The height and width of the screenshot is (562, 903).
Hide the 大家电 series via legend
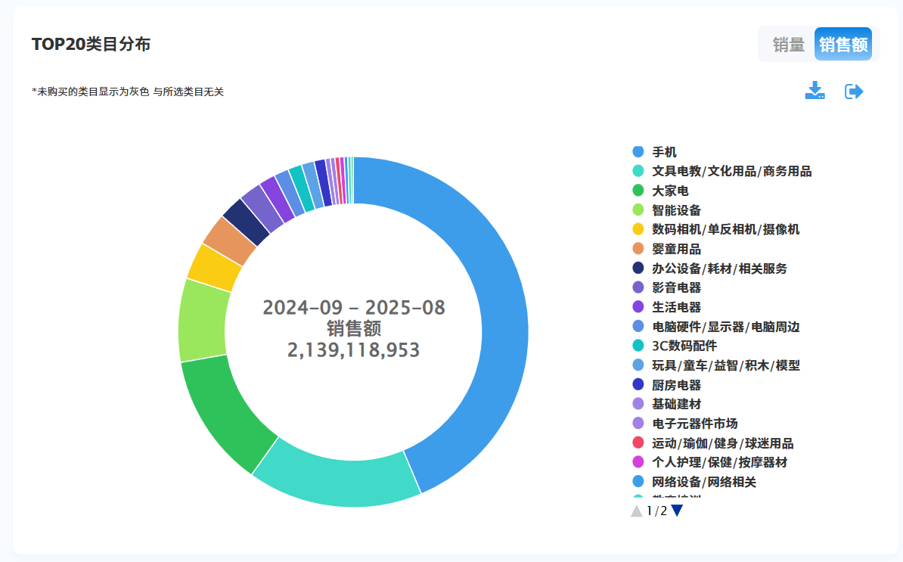pos(660,191)
